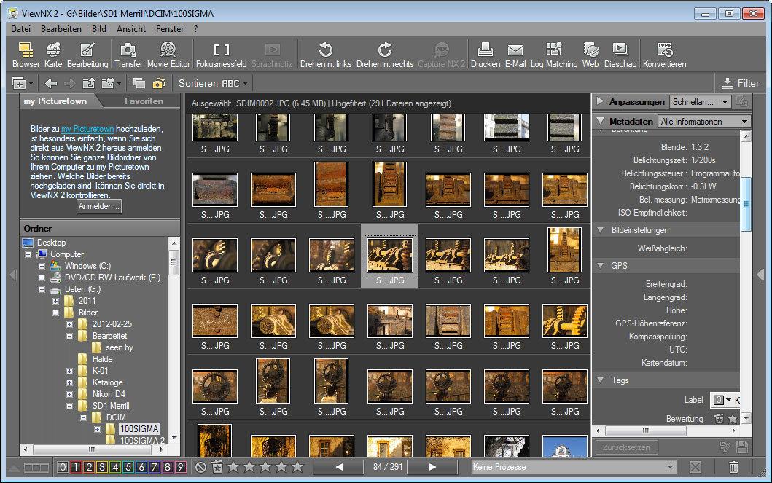Screen dimensions: 772x483
Task: Switch to the Favoriten tab
Action: (144, 101)
